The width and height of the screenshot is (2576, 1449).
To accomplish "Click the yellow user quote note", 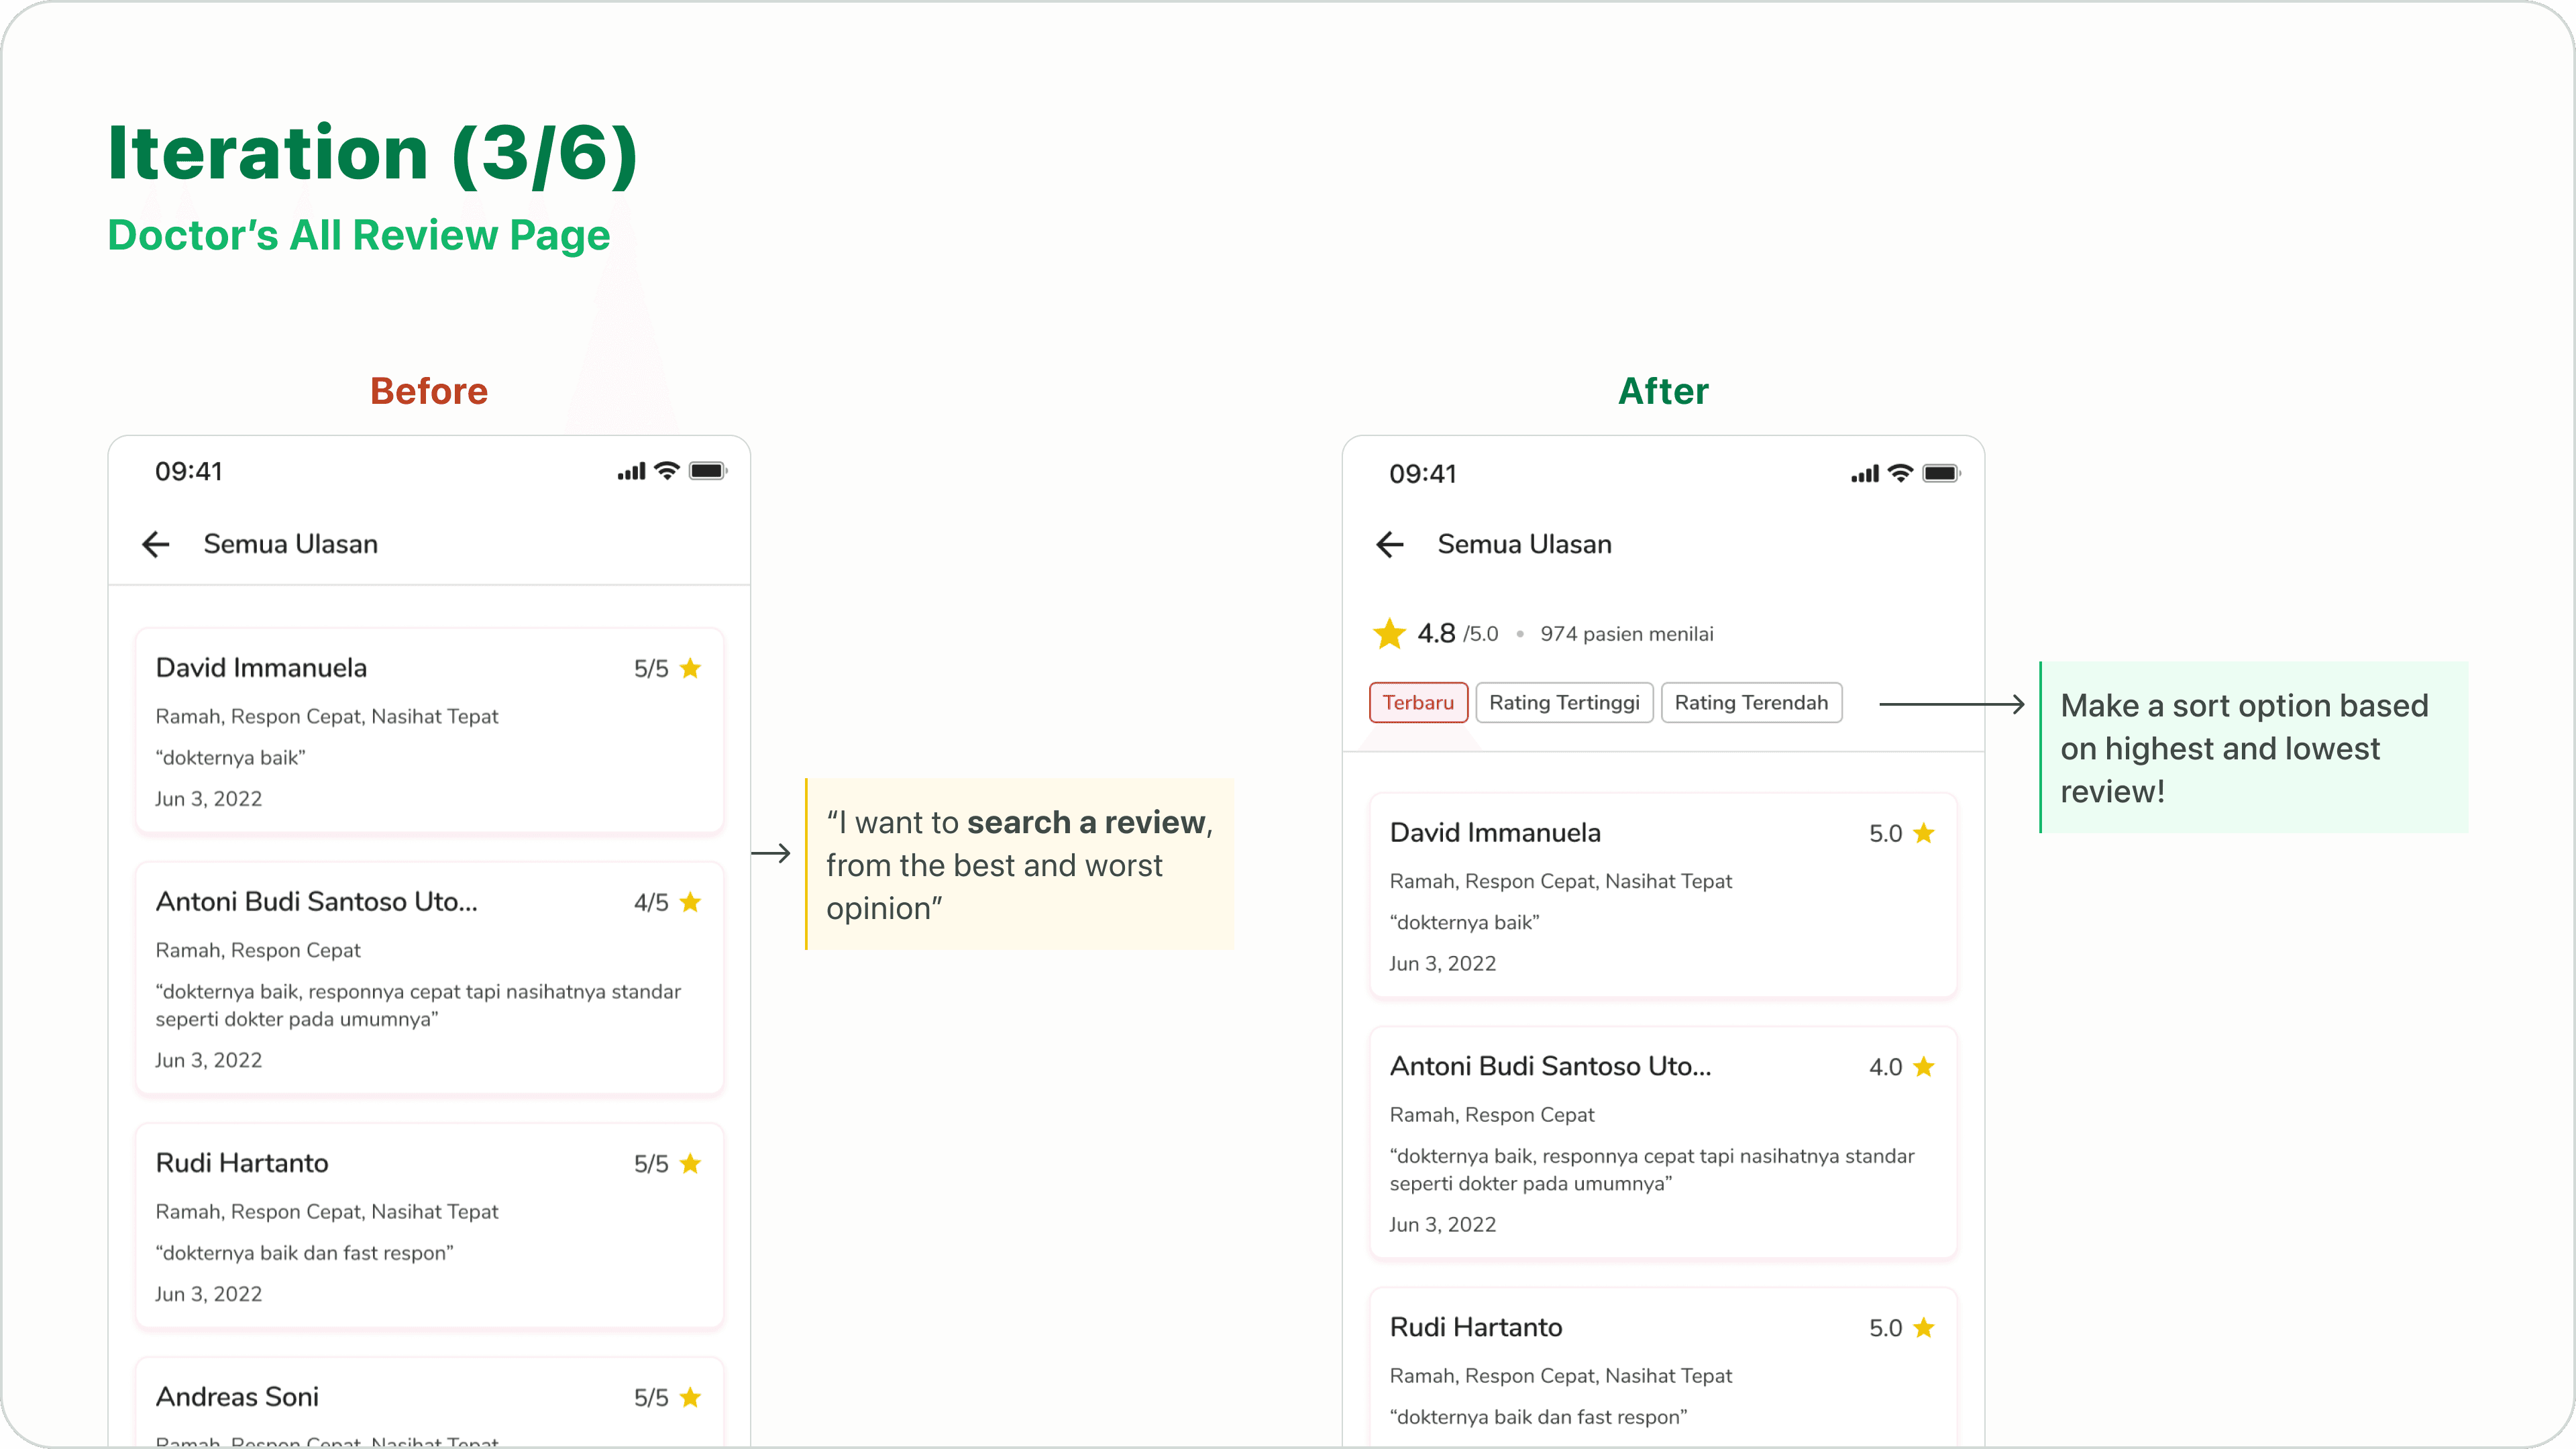I will (1019, 864).
